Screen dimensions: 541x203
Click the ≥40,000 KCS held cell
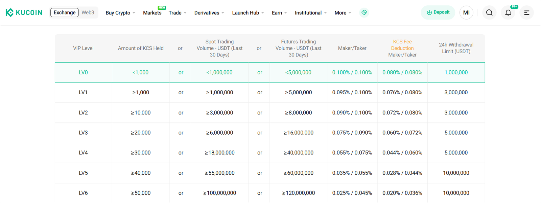coord(141,173)
